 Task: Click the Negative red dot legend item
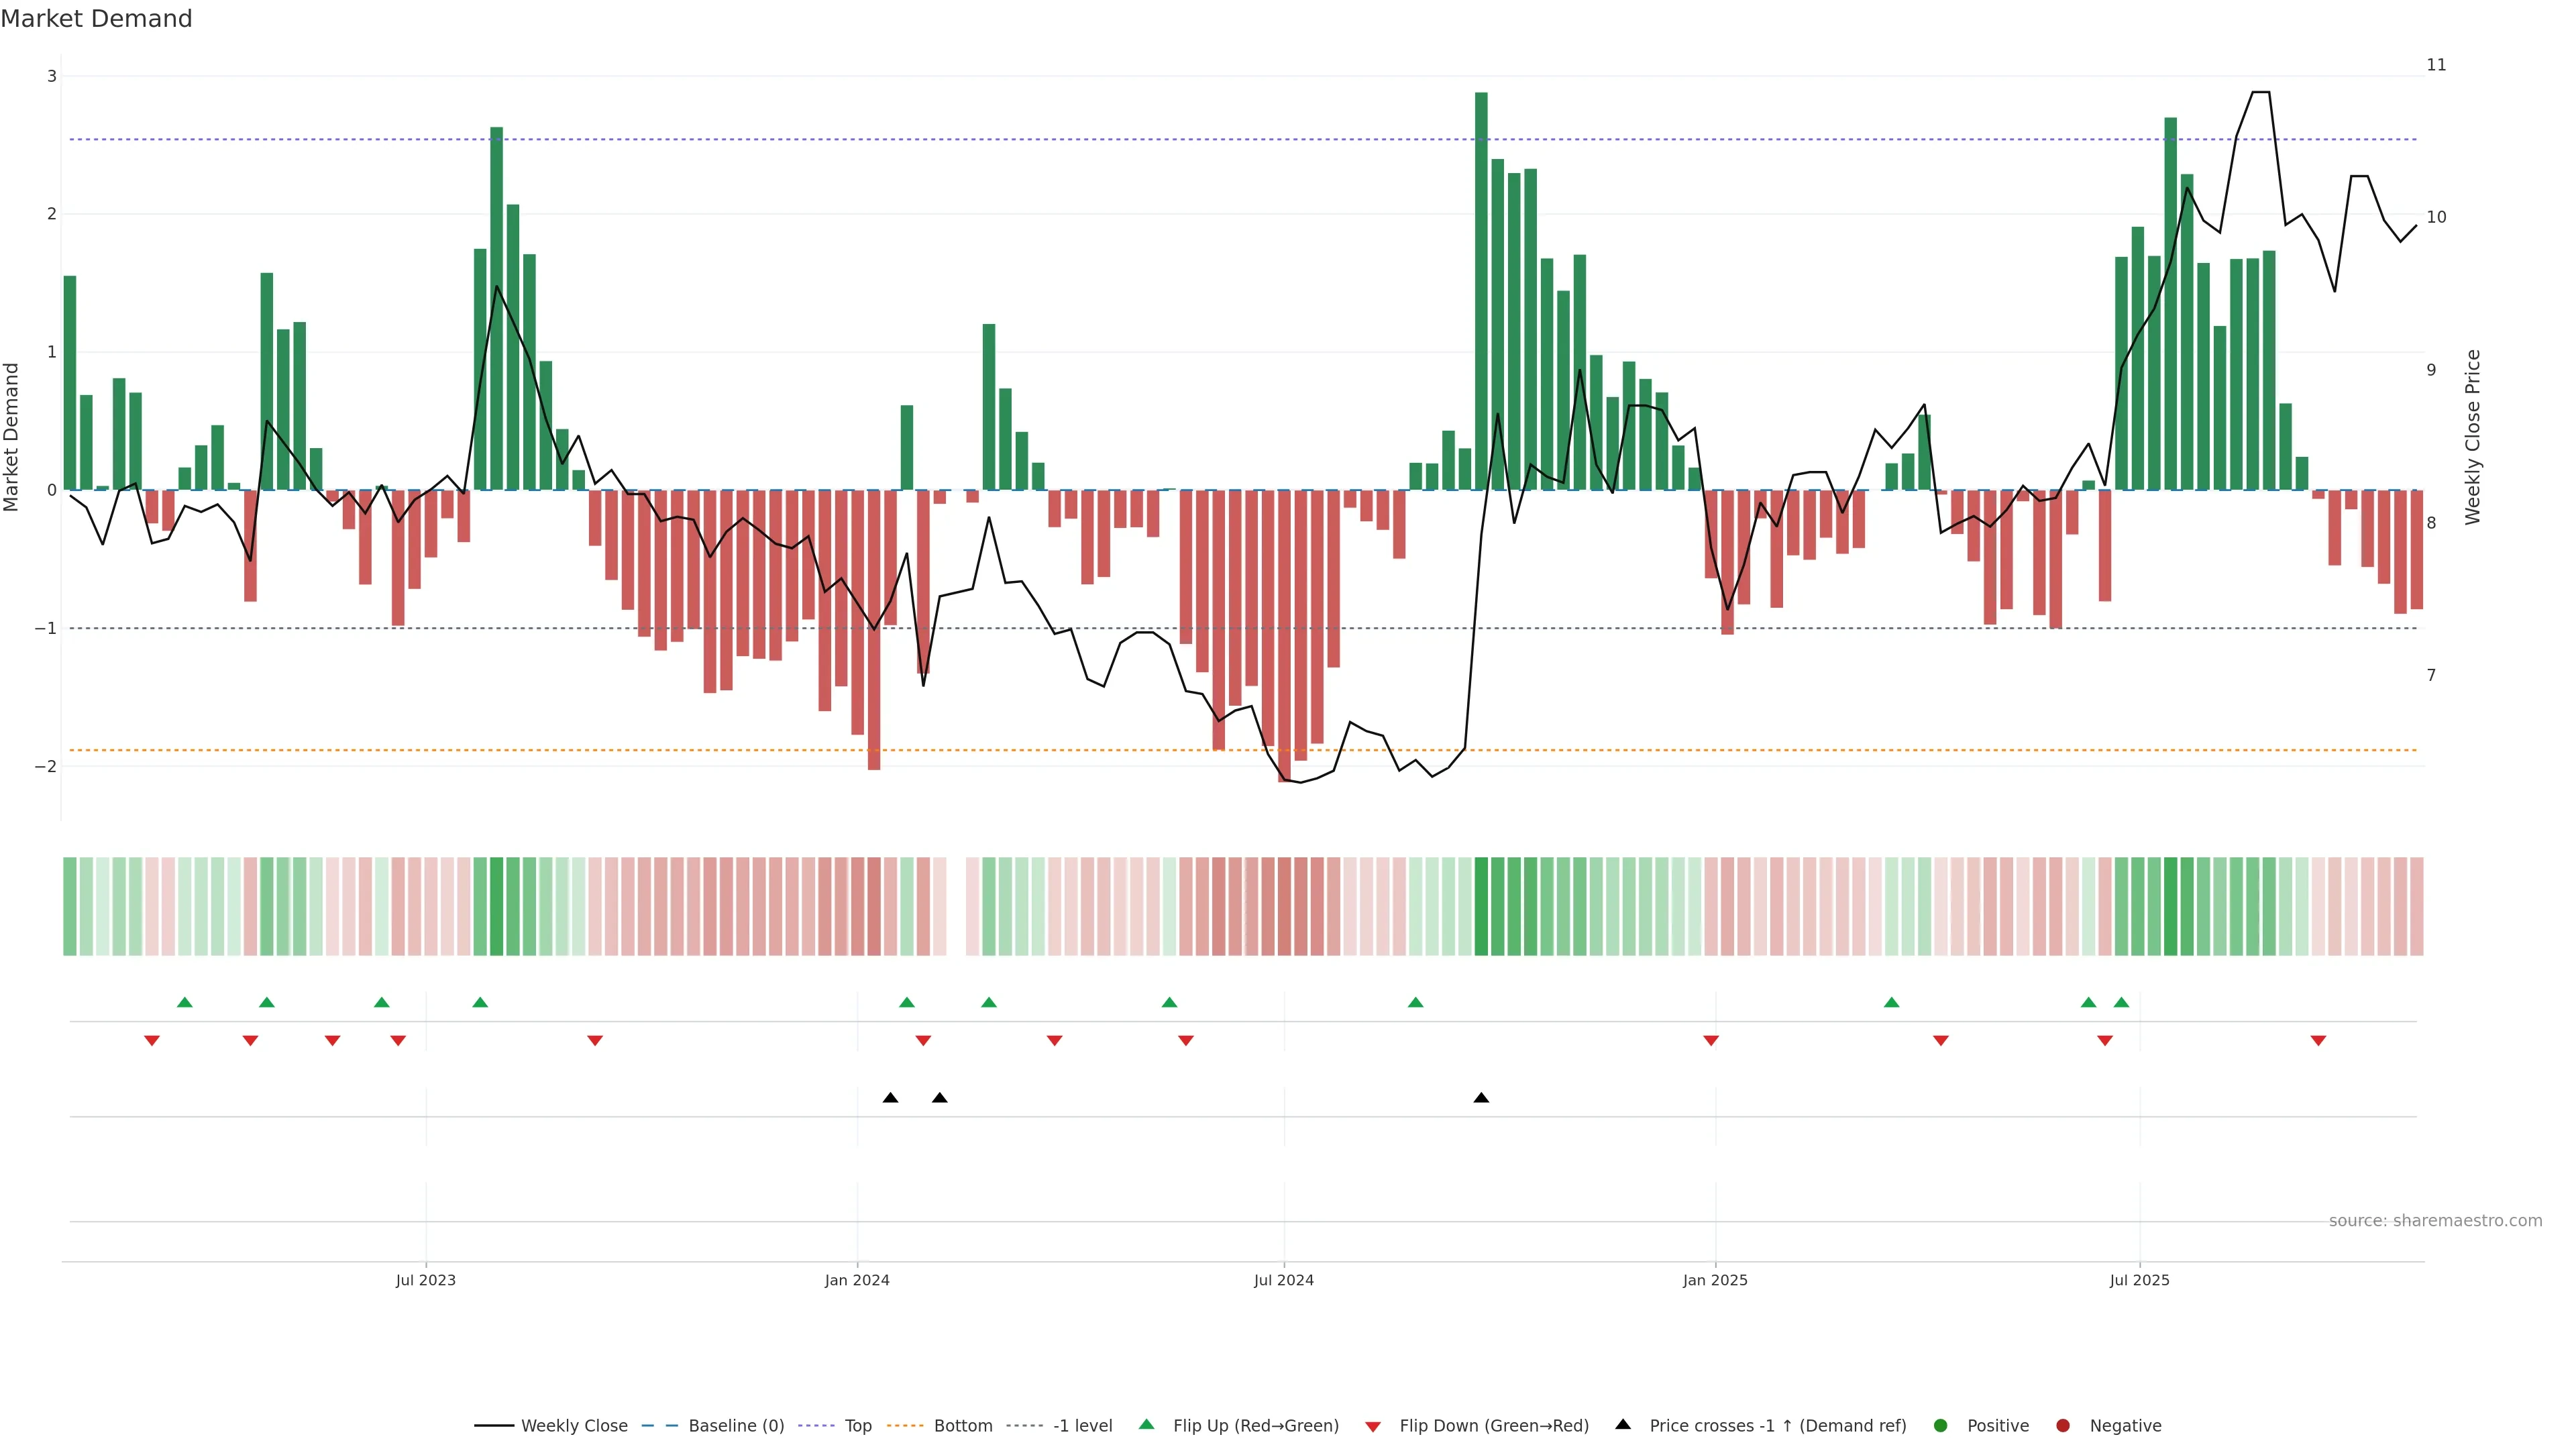2063,1425
